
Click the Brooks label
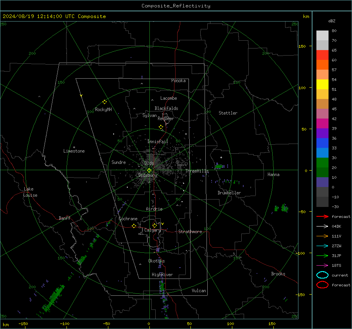click(278, 274)
